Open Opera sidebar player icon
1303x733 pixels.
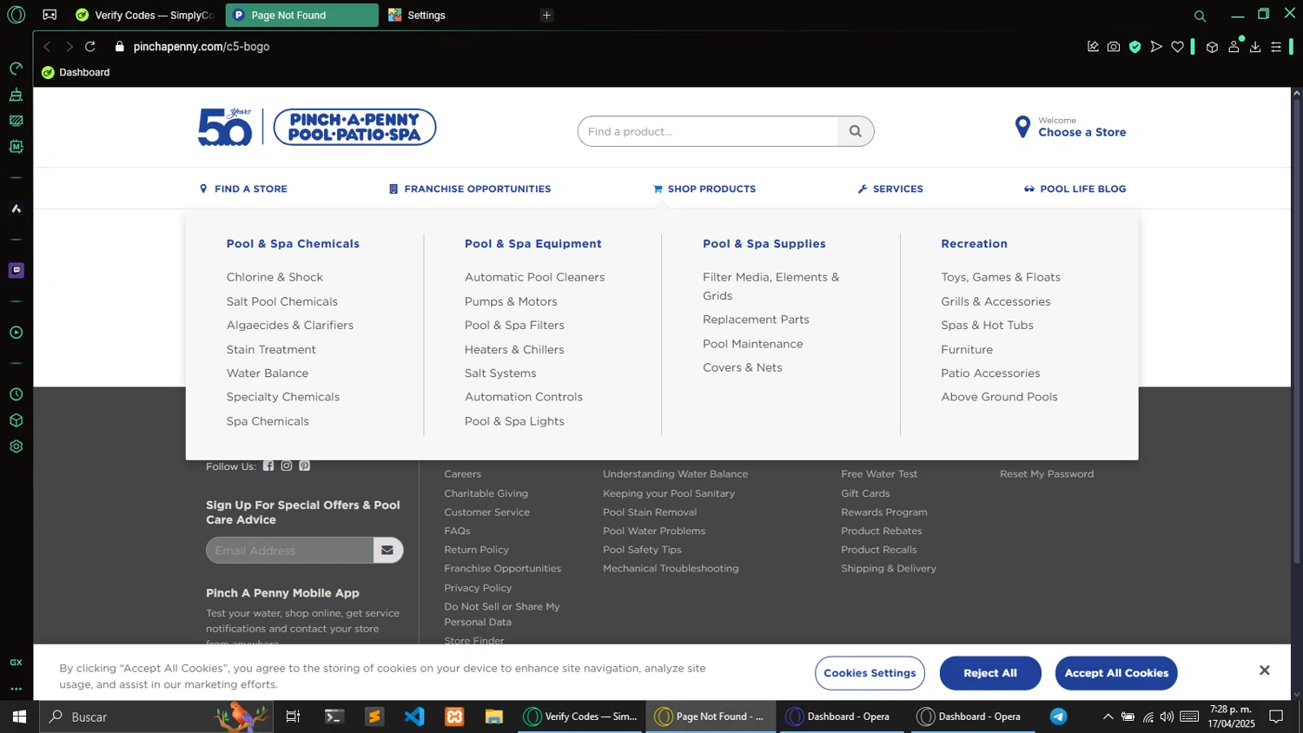pyautogui.click(x=16, y=333)
